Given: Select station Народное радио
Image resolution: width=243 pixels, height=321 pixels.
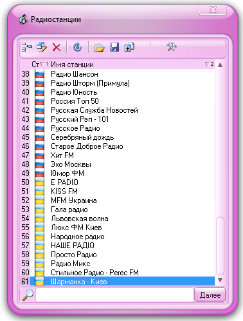Looking at the screenshot, I should [x=78, y=237].
